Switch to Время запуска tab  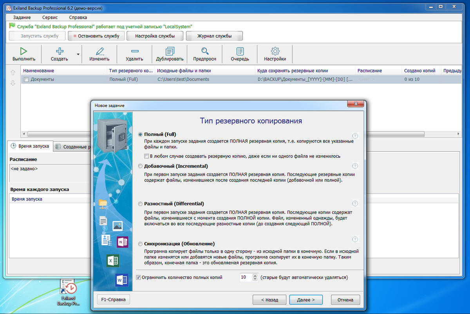click(x=30, y=146)
